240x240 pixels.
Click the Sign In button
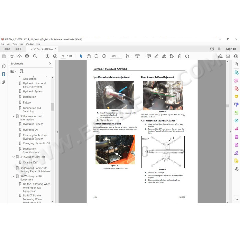[x=231, y=49]
